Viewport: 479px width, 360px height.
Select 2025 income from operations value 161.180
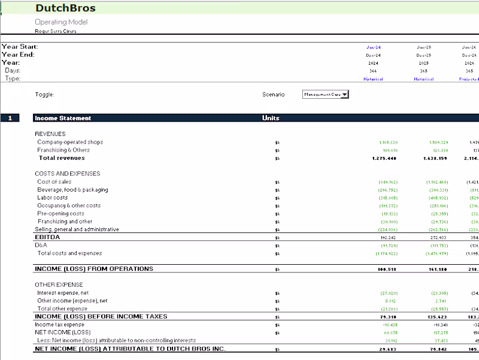point(438,270)
